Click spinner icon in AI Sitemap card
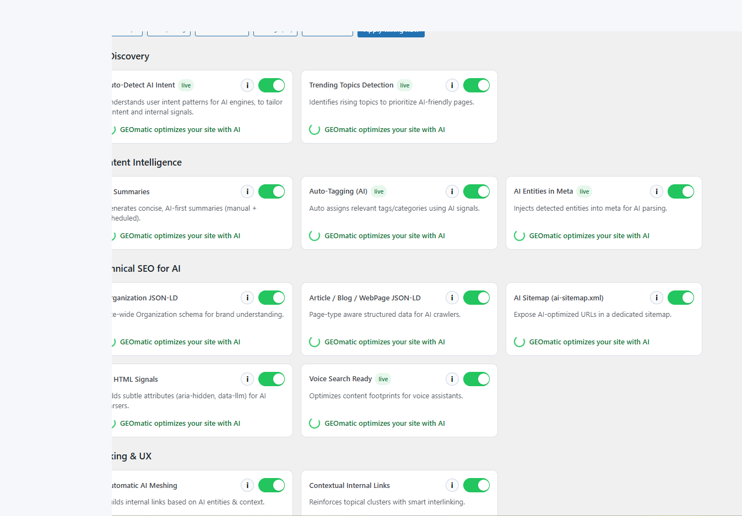Image resolution: width=742 pixels, height=516 pixels. click(x=519, y=342)
